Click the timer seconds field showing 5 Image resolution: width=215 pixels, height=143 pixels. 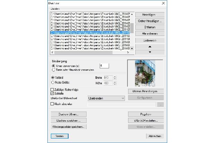104,66
